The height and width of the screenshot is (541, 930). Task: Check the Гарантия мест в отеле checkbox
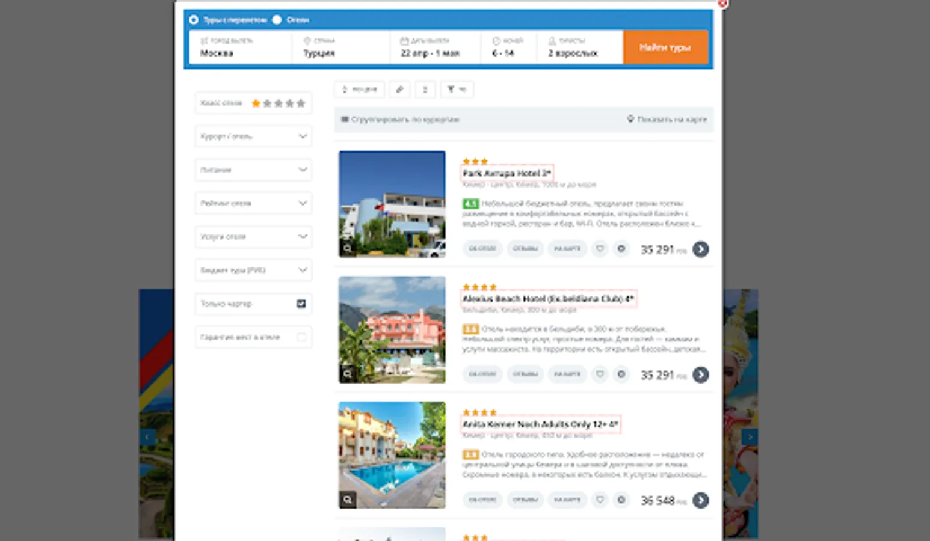(301, 337)
